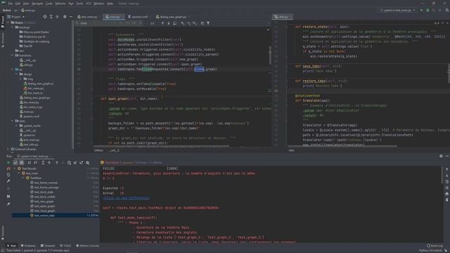
Task: Go to previous failed test
Action: [57, 162]
